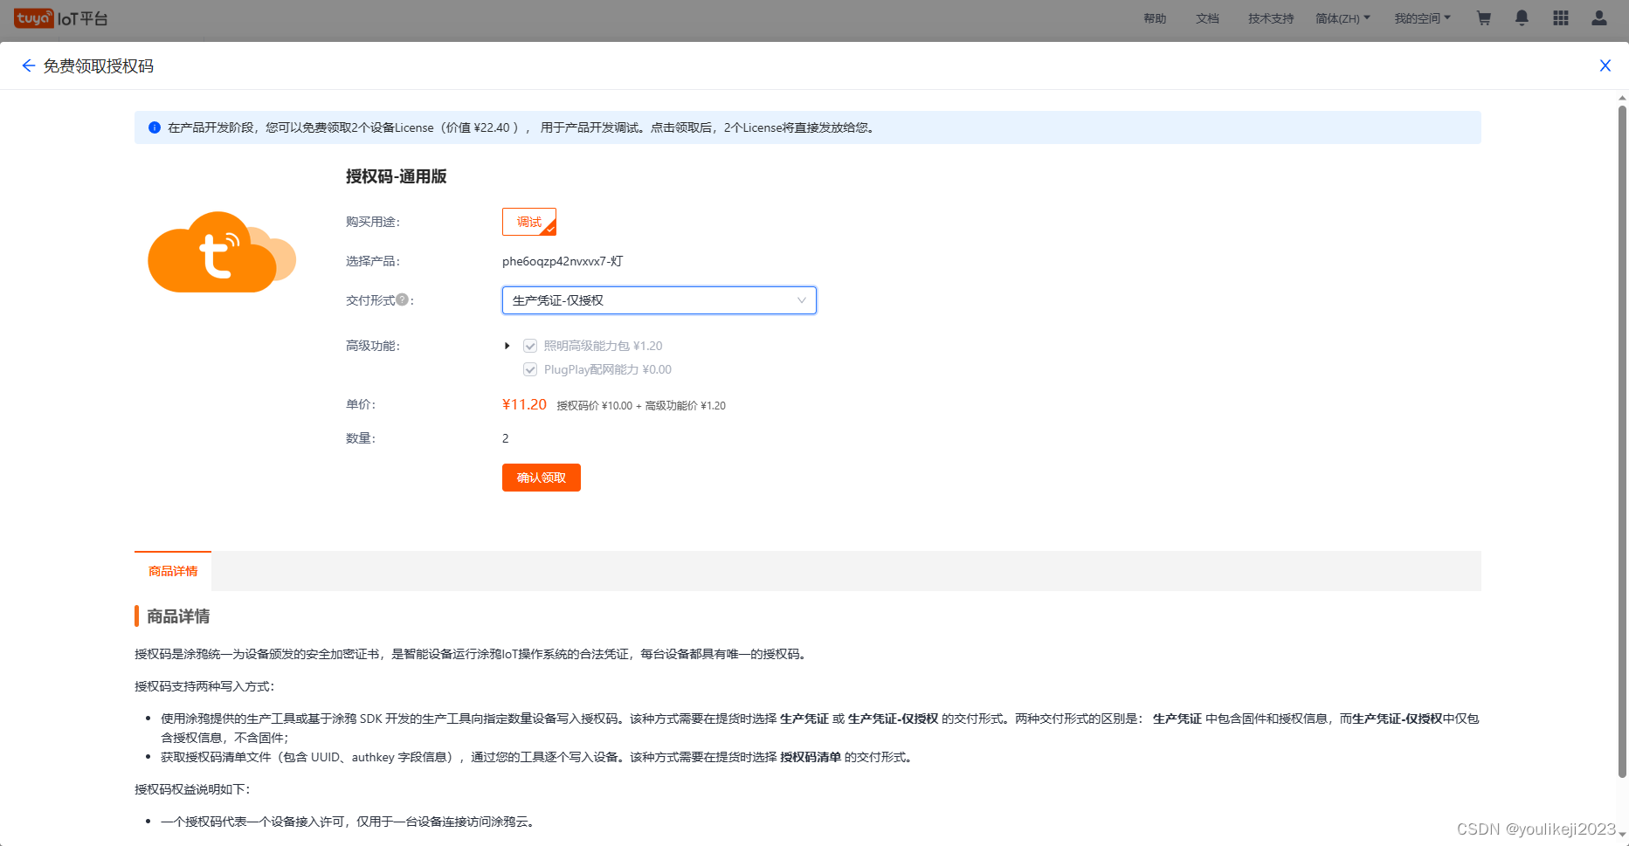Open the 我的空间 dropdown
Viewport: 1629px width, 846px height.
(1422, 18)
